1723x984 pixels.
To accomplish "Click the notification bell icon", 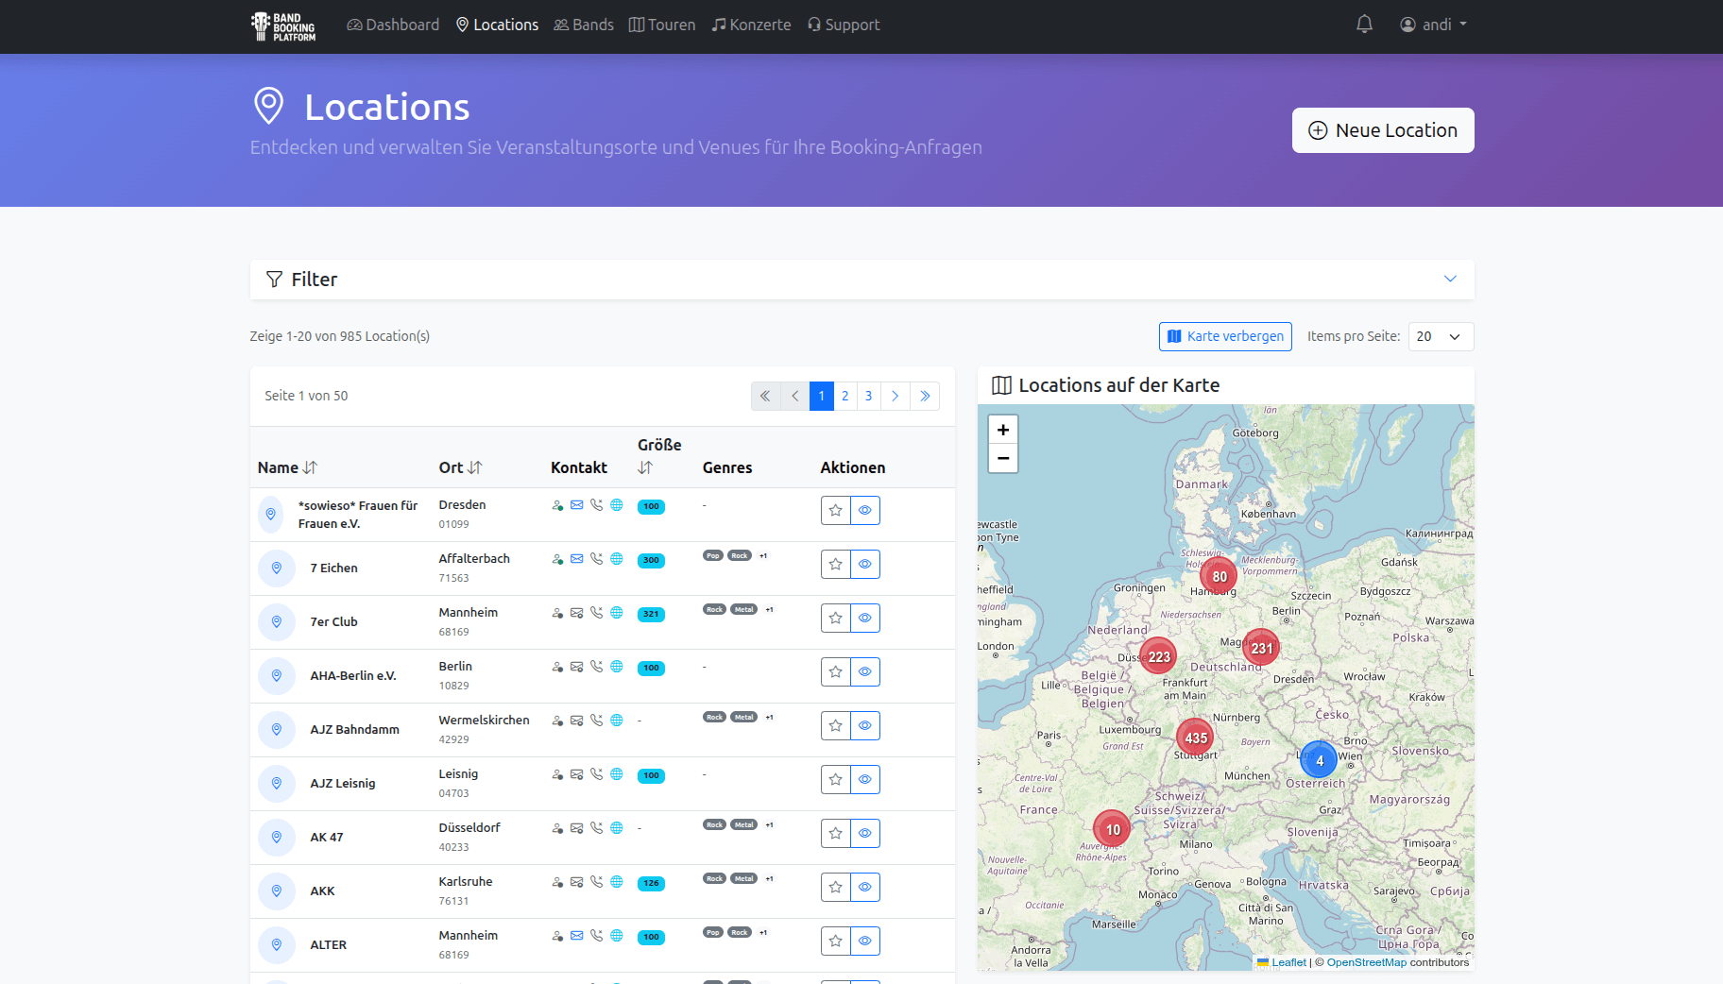I will (1364, 25).
